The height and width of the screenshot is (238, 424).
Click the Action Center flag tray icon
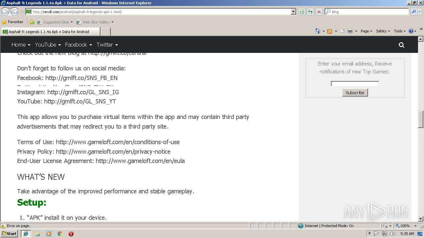pos(377,234)
